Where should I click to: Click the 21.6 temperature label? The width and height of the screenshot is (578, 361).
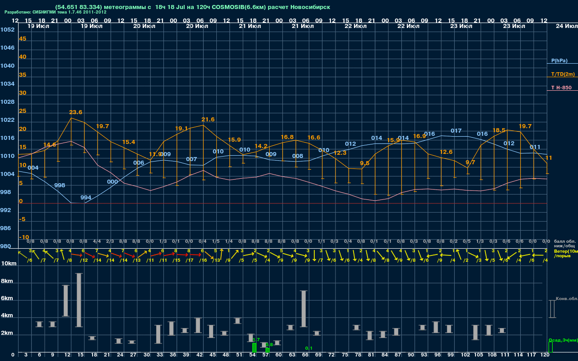(208, 120)
